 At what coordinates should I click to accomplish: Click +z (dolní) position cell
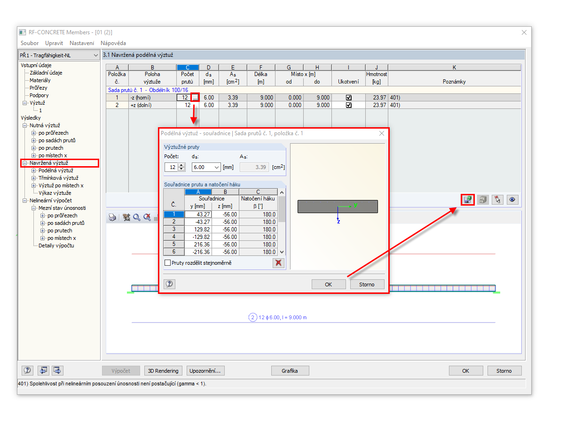click(152, 105)
